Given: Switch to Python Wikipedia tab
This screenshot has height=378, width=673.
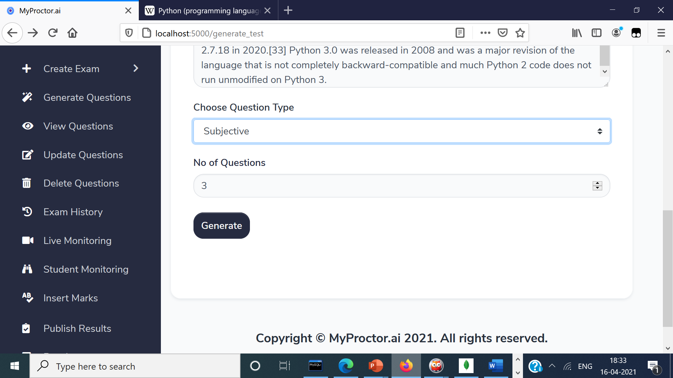Looking at the screenshot, I should 208,10.
